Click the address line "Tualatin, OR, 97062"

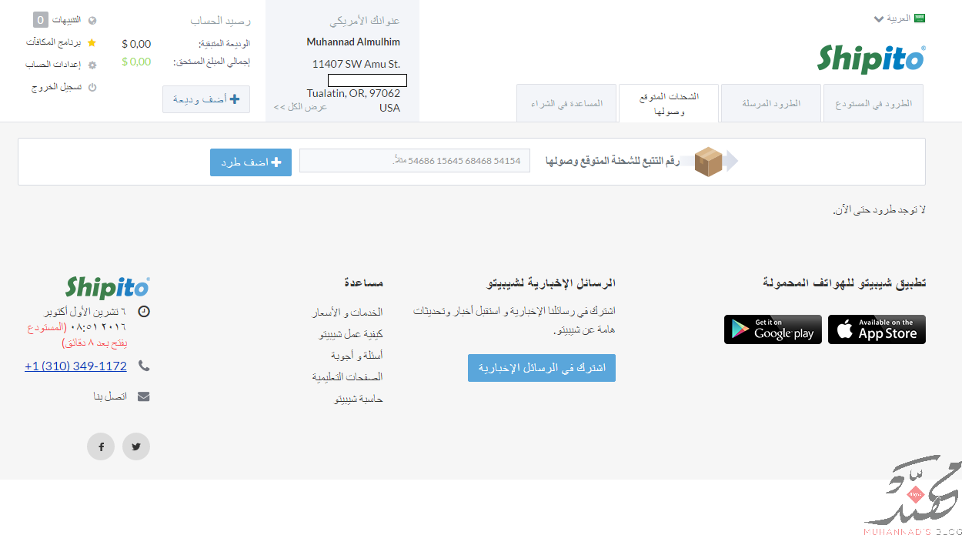point(353,93)
